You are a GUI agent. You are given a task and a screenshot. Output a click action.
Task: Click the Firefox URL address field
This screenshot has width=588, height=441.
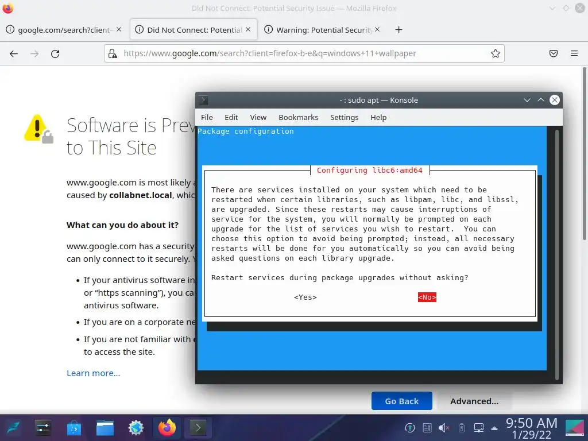[304, 53]
